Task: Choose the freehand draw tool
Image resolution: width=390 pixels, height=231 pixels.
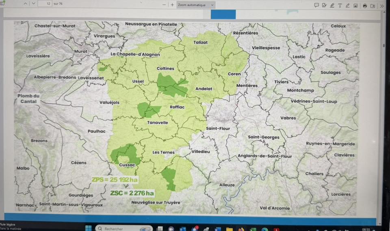Action: point(347,5)
